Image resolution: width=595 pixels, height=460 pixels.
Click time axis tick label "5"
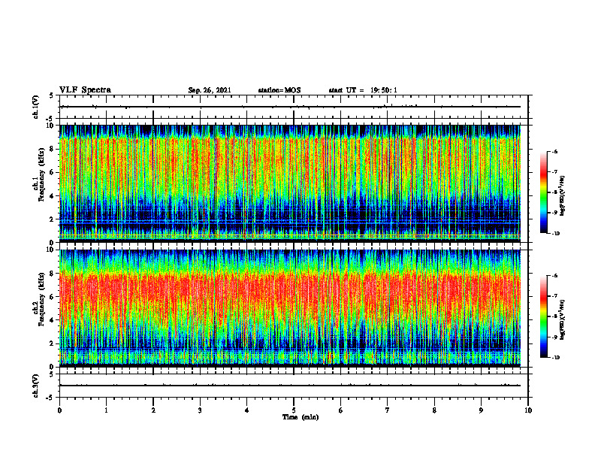[294, 410]
